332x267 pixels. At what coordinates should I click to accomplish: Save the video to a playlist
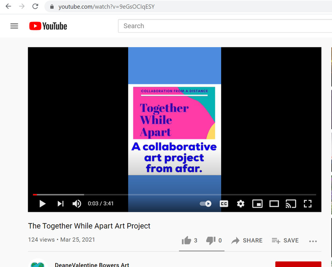click(285, 240)
